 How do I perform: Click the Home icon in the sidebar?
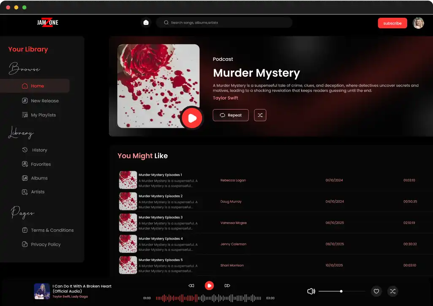25,86
